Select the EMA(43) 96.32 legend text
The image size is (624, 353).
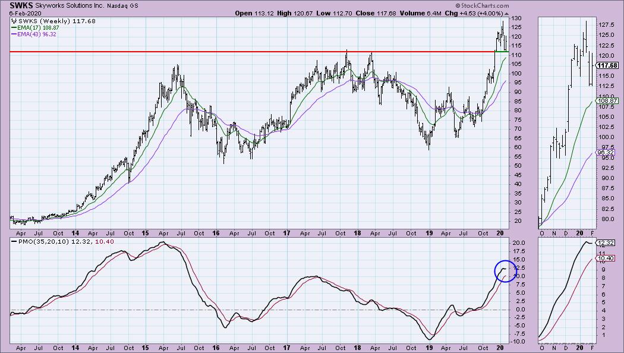(x=37, y=34)
